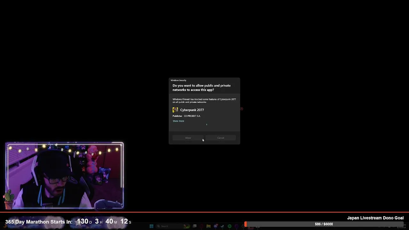Click the webcam overlay thumbnail
Image resolution: width=409 pixels, height=230 pixels.
[x=64, y=175]
